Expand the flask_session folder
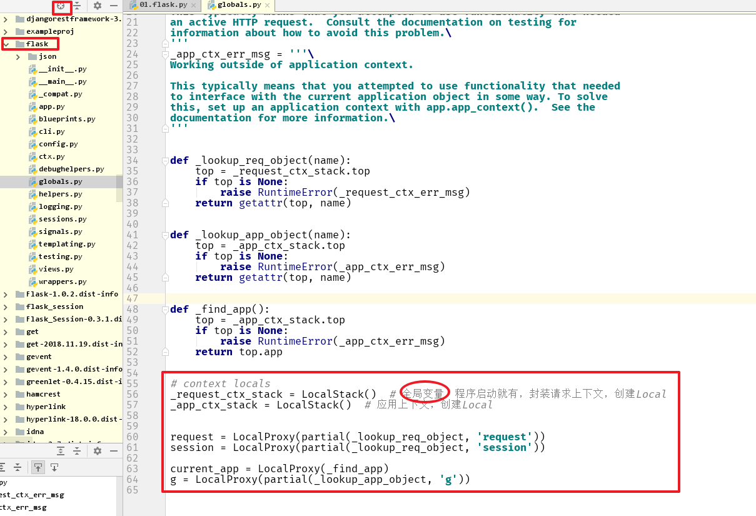756x516 pixels. pos(6,306)
